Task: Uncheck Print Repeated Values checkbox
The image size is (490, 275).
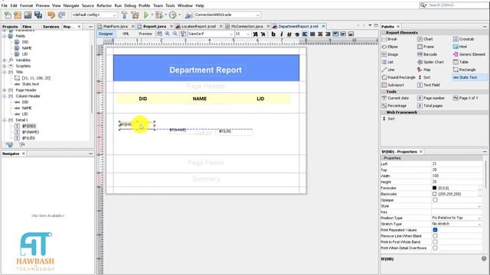Action: pyautogui.click(x=435, y=230)
